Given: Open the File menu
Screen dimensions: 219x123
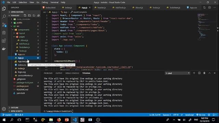Looking at the screenshot, I should pos(9,2).
